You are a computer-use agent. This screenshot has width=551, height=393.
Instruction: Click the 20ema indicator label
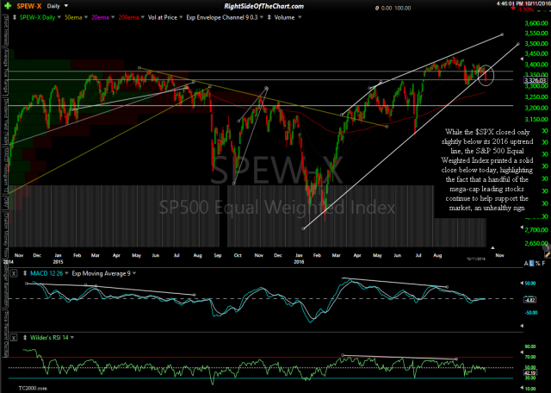(100, 17)
